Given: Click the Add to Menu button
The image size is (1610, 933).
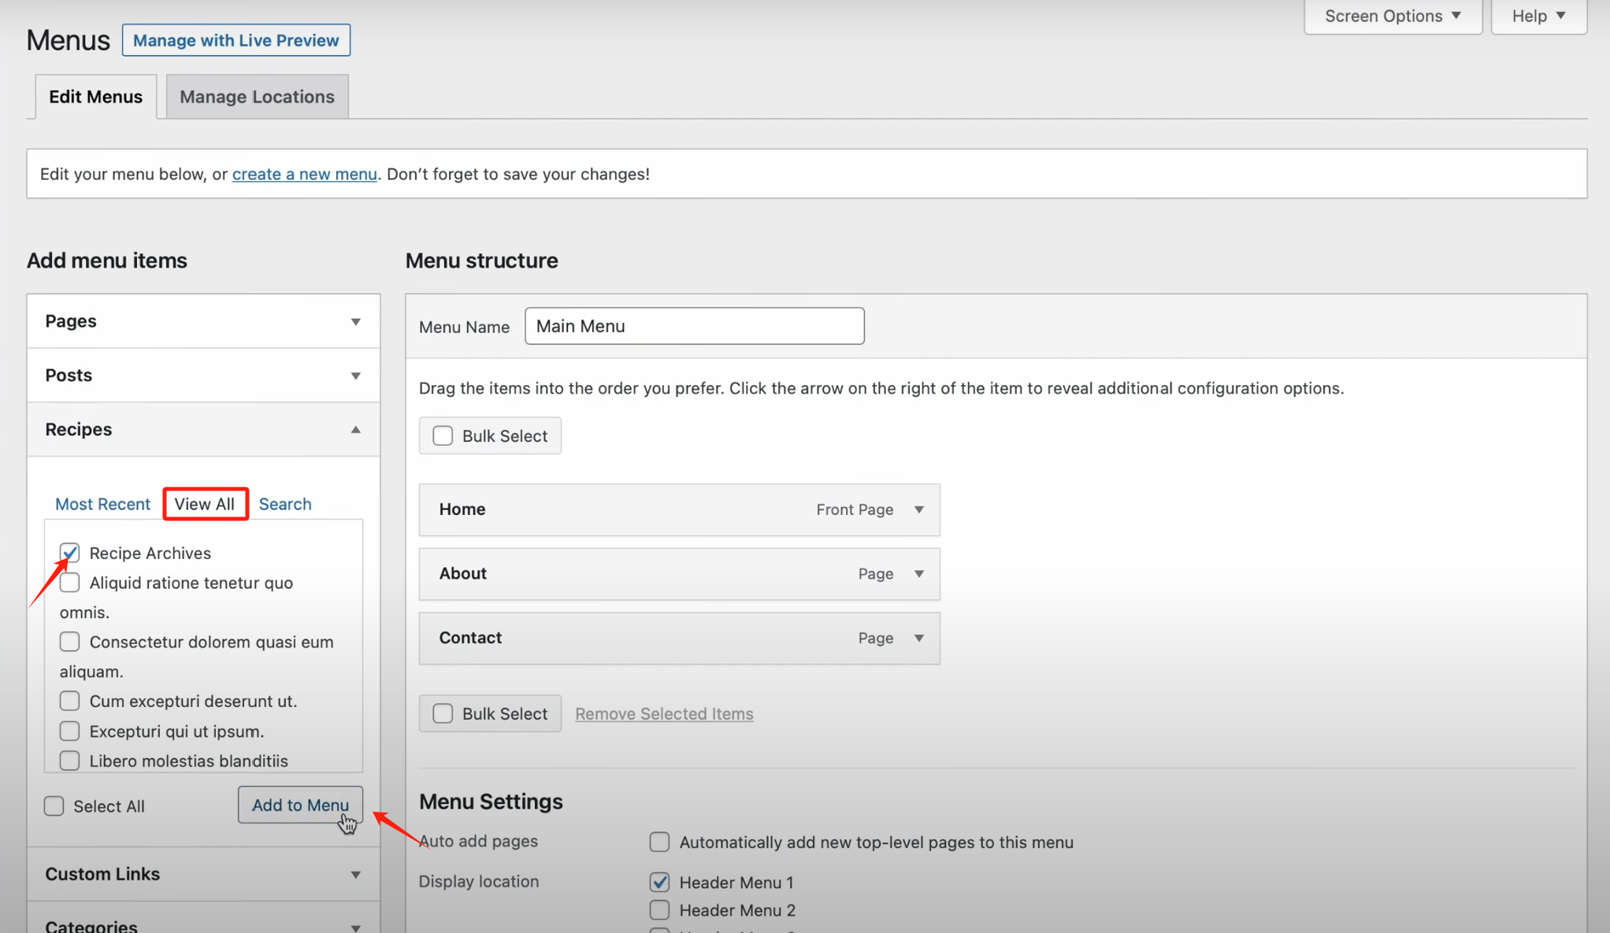Looking at the screenshot, I should pyautogui.click(x=300, y=805).
